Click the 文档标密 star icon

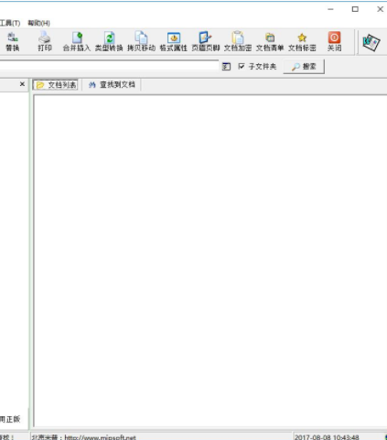tap(302, 41)
